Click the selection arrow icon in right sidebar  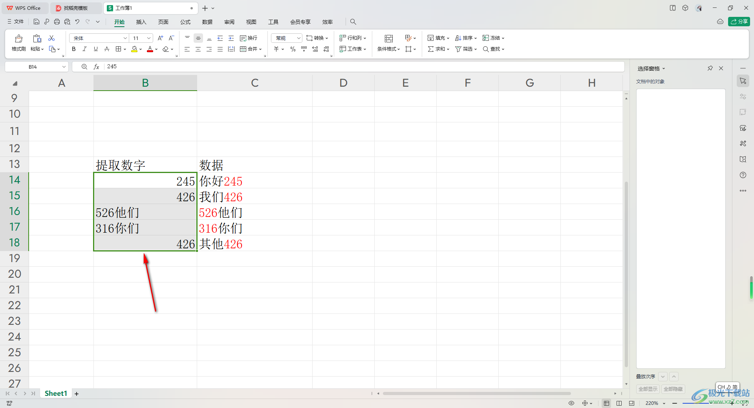743,81
